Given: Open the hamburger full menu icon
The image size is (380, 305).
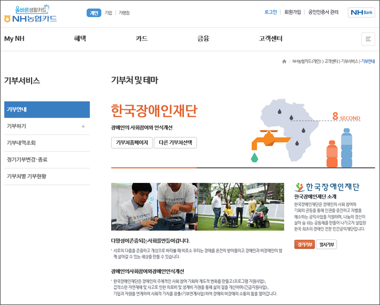Looking at the screenshot, I should tap(368, 39).
